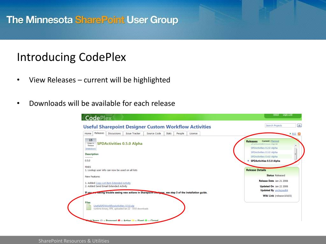Click the CodePlex logo
The height and width of the screenshot is (244, 326).
98,118
